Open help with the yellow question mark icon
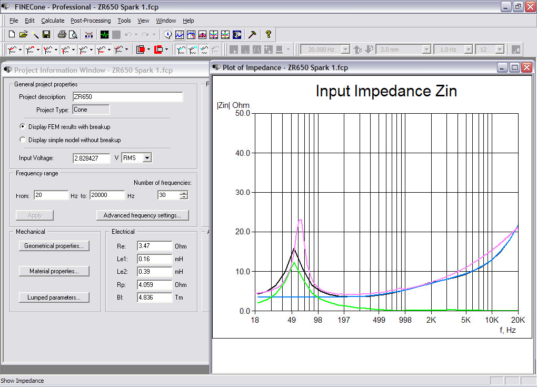 click(268, 34)
